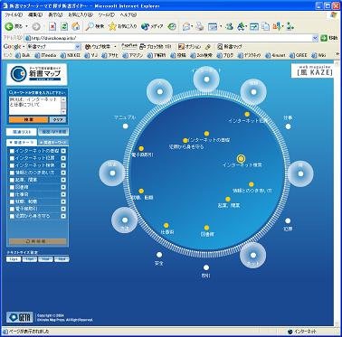Click the Stop loading icon
Screen dimensions: 342x337
pos(52,26)
